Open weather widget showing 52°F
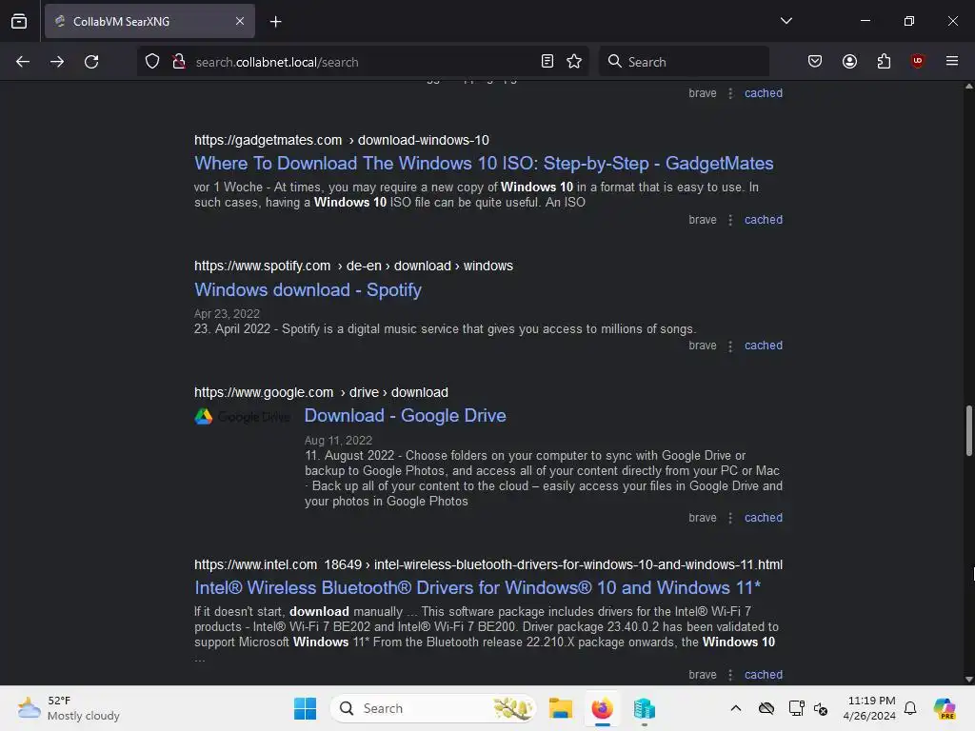Viewport: 975px width, 731px height. tap(69, 708)
